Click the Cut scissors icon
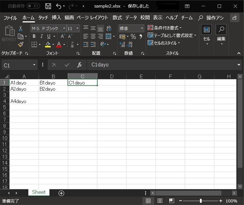The width and height of the screenshot is (244, 205). click(x=21, y=29)
